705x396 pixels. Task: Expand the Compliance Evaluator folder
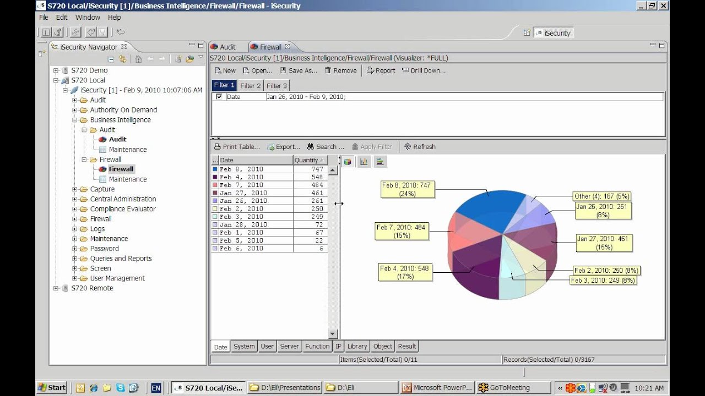click(75, 209)
